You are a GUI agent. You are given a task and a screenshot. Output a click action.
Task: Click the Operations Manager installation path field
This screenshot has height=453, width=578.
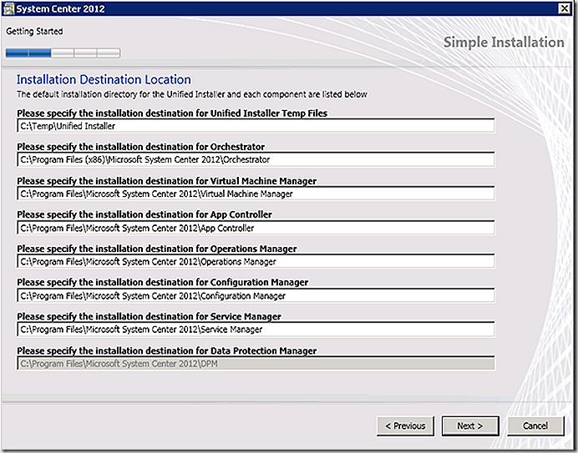tap(256, 261)
